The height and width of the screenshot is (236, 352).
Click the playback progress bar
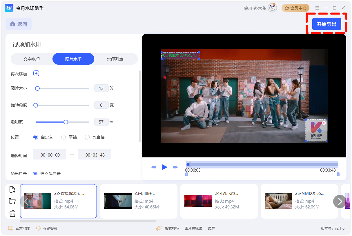click(x=262, y=164)
